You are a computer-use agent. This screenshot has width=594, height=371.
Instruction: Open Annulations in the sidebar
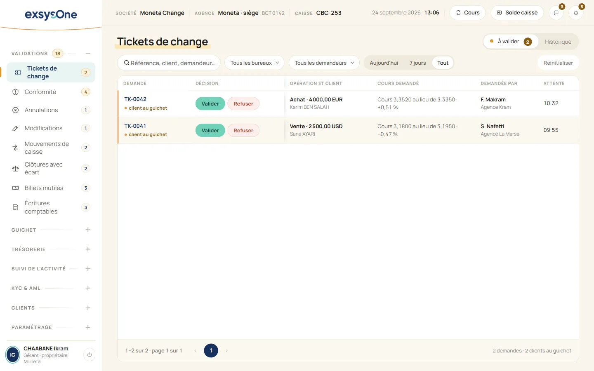[51, 110]
